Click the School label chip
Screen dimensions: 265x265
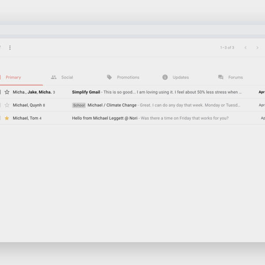pyautogui.click(x=79, y=106)
